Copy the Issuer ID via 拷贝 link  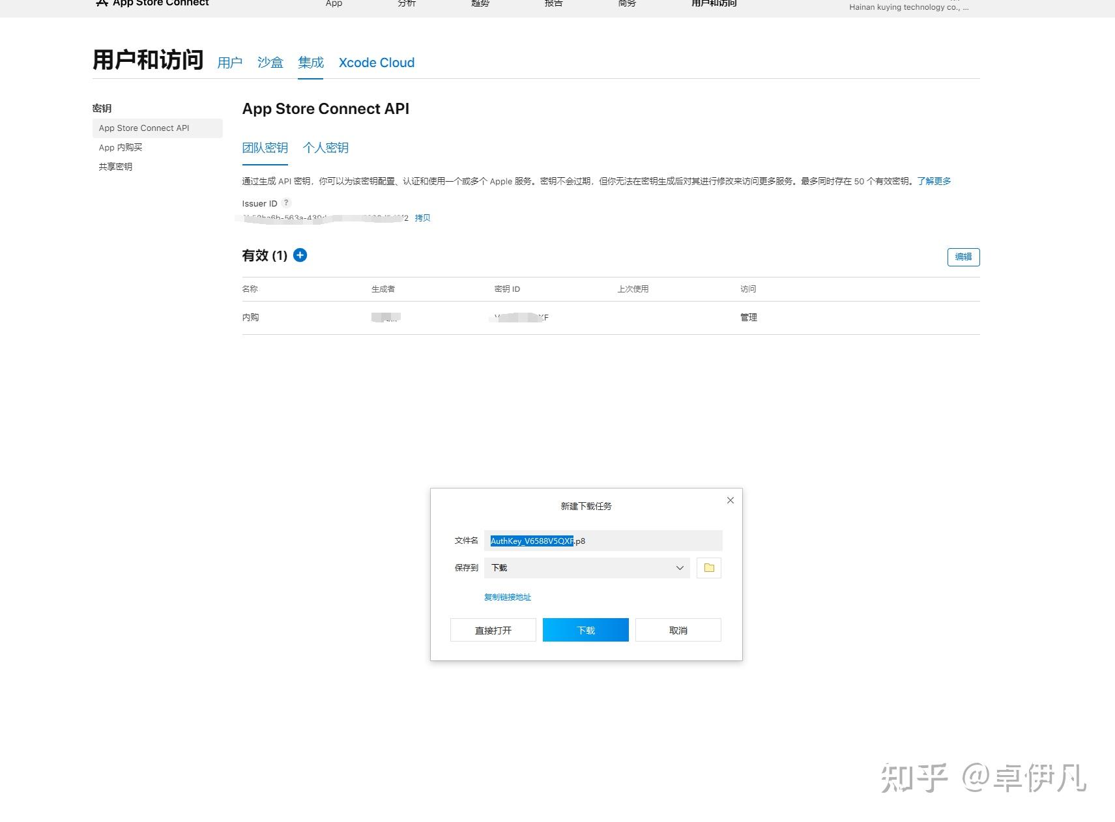[422, 218]
